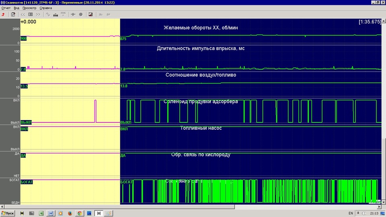Step forward with the double right arrows
Screen dimensions: 386x217
(38, 14)
